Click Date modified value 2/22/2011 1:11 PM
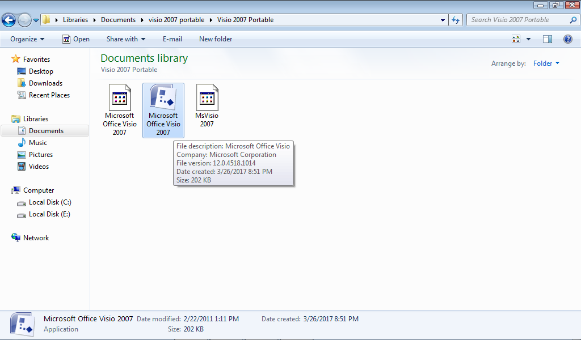The width and height of the screenshot is (581, 340). point(211,319)
